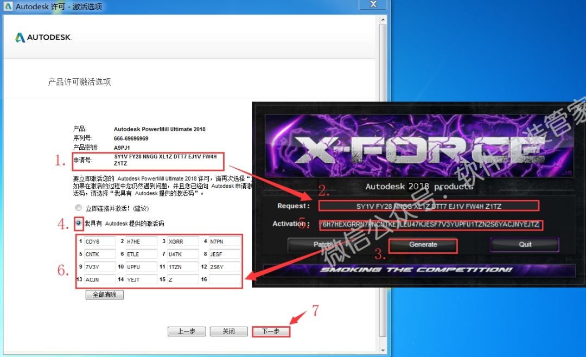
Task: Click the Autodesk icon in title bar
Action: 8,7
